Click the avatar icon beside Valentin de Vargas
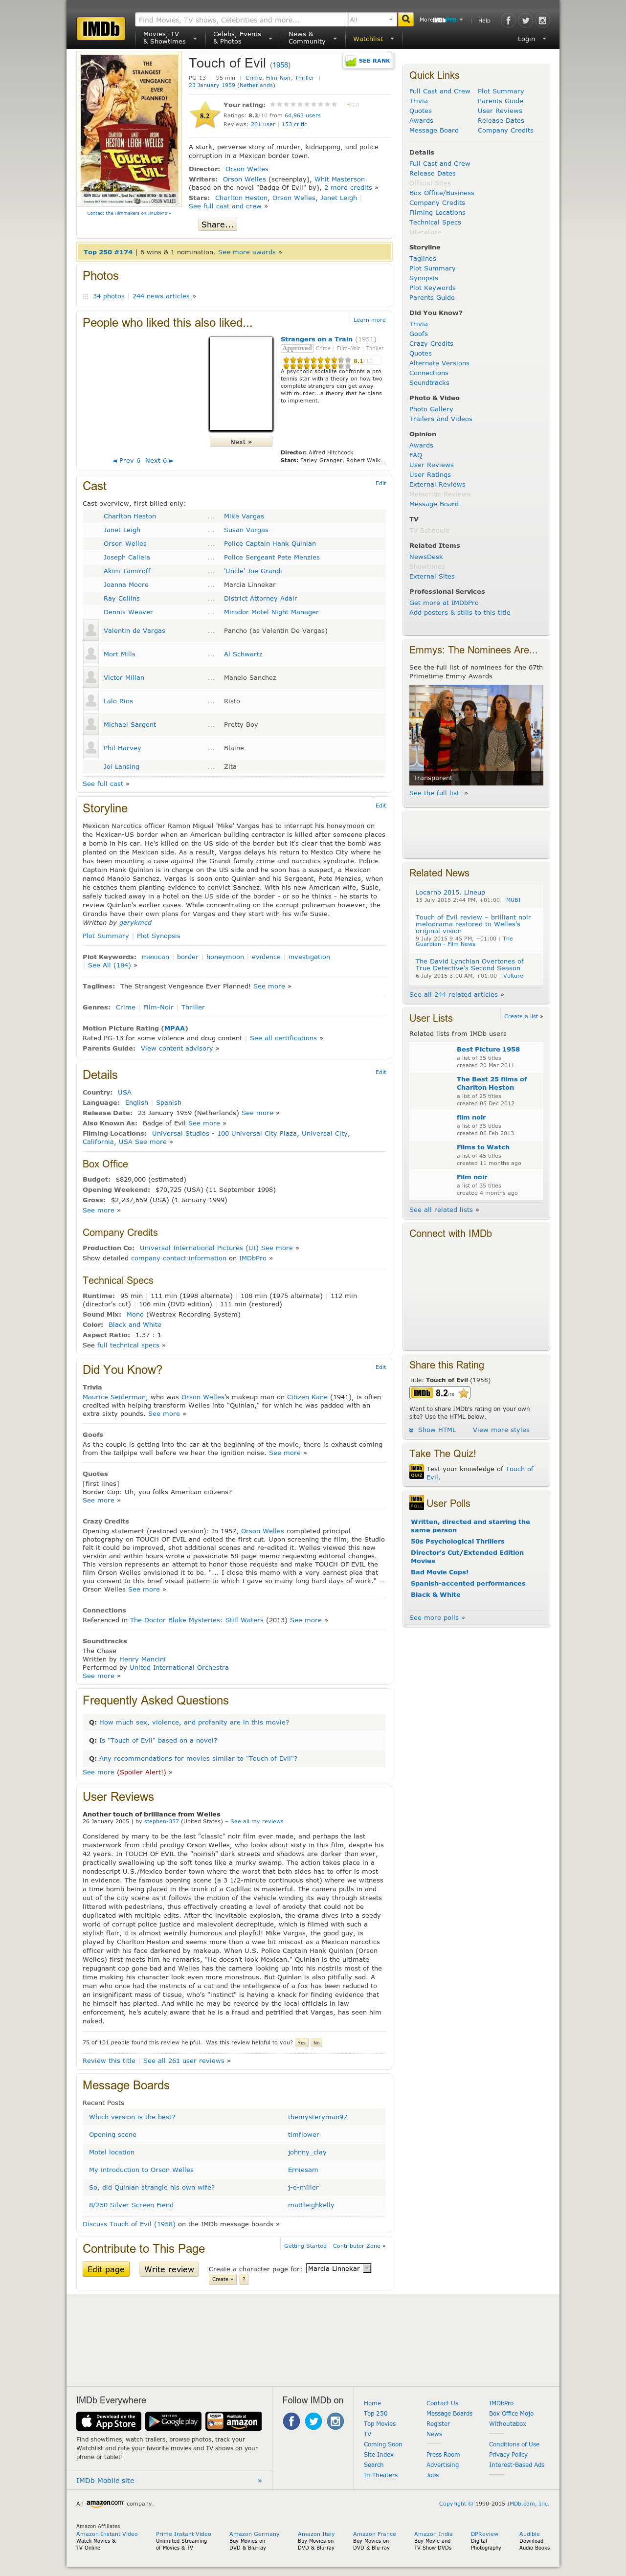This screenshot has width=626, height=2576. coord(91,630)
